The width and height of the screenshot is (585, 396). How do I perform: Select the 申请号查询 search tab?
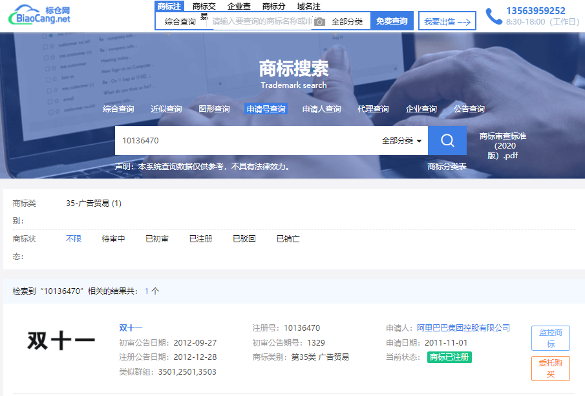point(266,109)
